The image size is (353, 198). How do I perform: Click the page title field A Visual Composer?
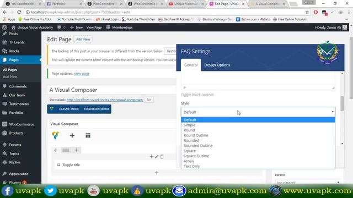click(x=112, y=90)
